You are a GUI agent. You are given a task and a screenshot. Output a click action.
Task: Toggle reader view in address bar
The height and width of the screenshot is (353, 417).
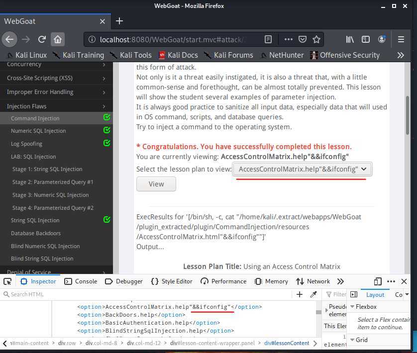point(268,40)
